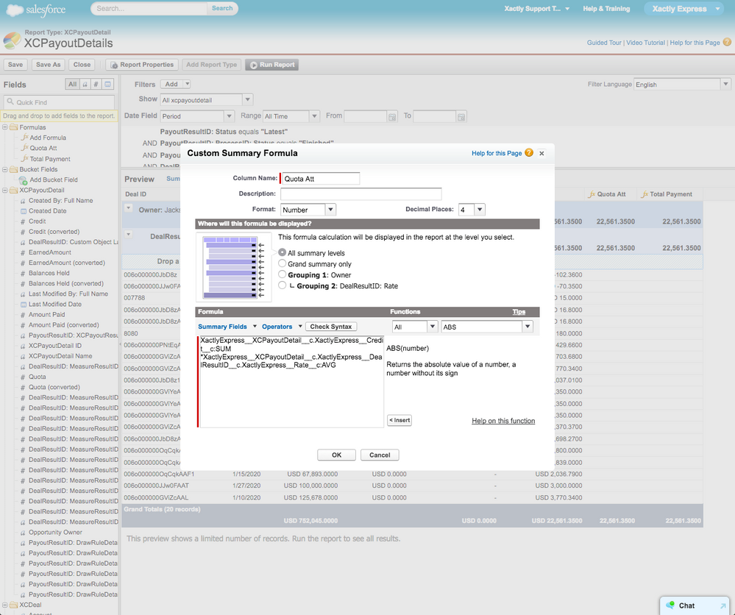Click the Description input field
This screenshot has height=615, width=735.
point(361,193)
